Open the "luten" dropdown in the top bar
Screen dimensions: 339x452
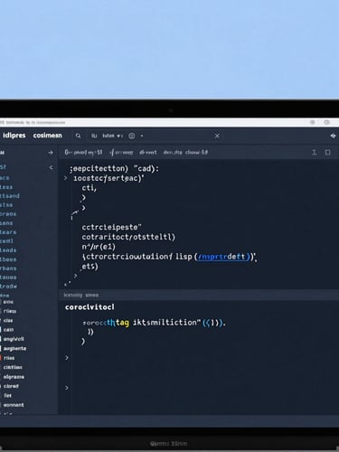click(112, 136)
